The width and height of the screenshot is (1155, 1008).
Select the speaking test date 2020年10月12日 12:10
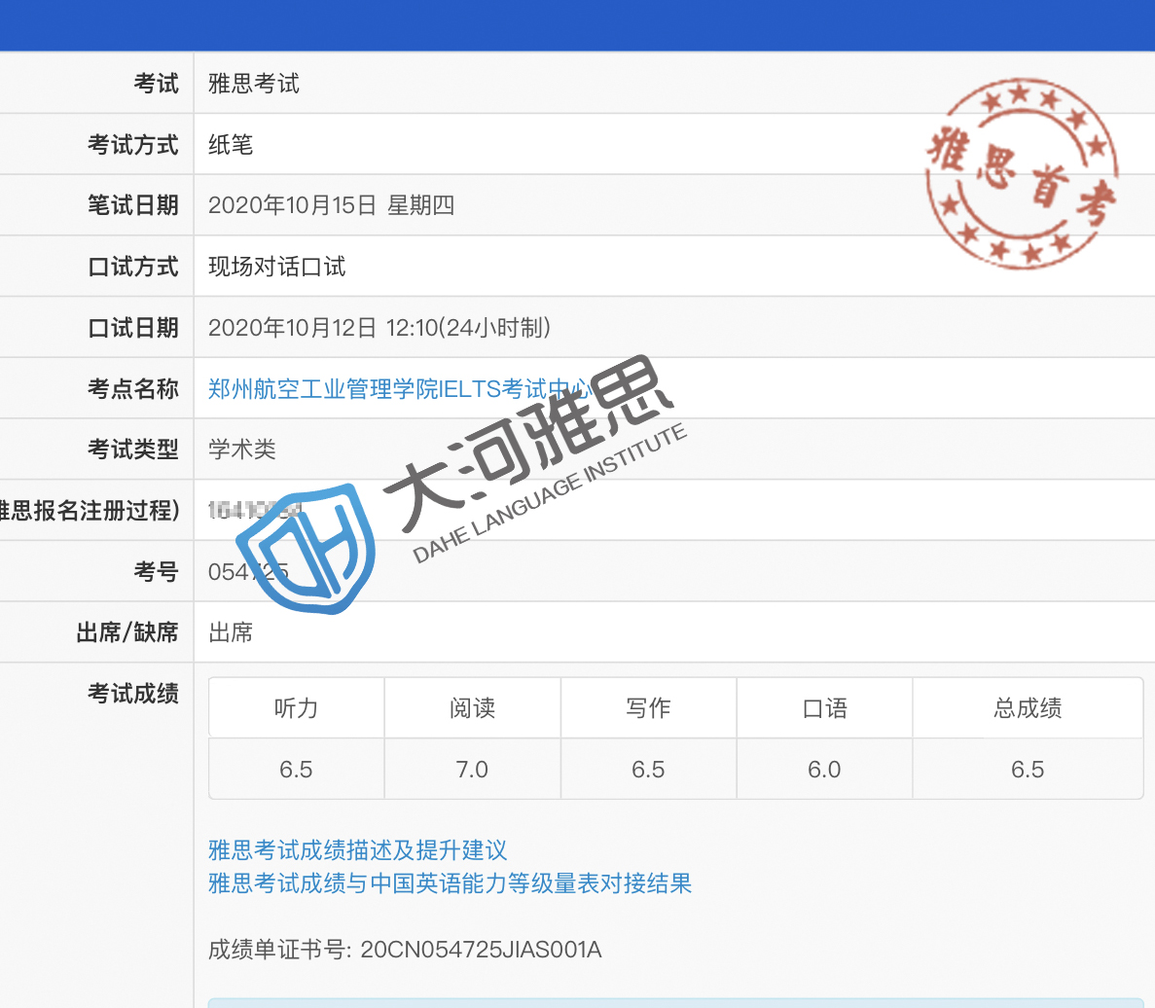point(379,327)
